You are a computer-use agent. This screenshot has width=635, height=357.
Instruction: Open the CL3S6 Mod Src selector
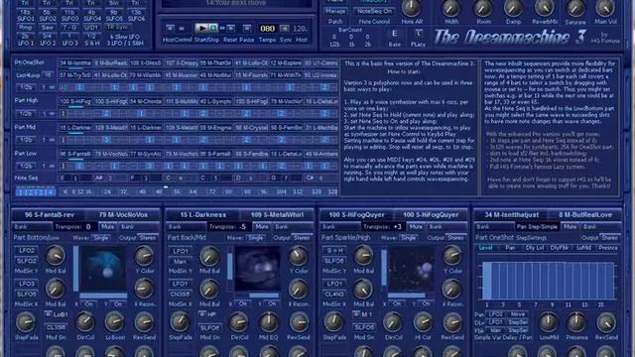(x=57, y=327)
